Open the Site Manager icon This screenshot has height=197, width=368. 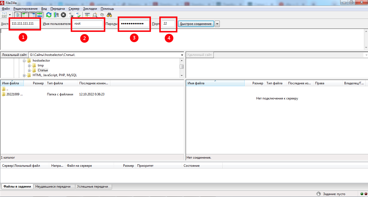[x=4, y=15]
